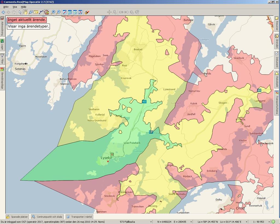Open the Transportschema side panel
The image size is (280, 224).
point(277,103)
